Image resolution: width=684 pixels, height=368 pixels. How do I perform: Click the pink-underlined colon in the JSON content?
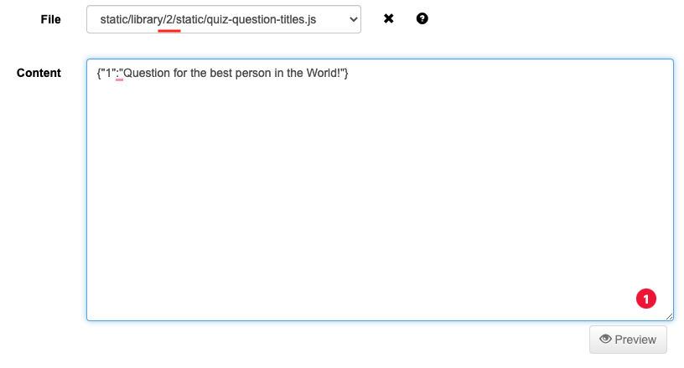tap(117, 73)
